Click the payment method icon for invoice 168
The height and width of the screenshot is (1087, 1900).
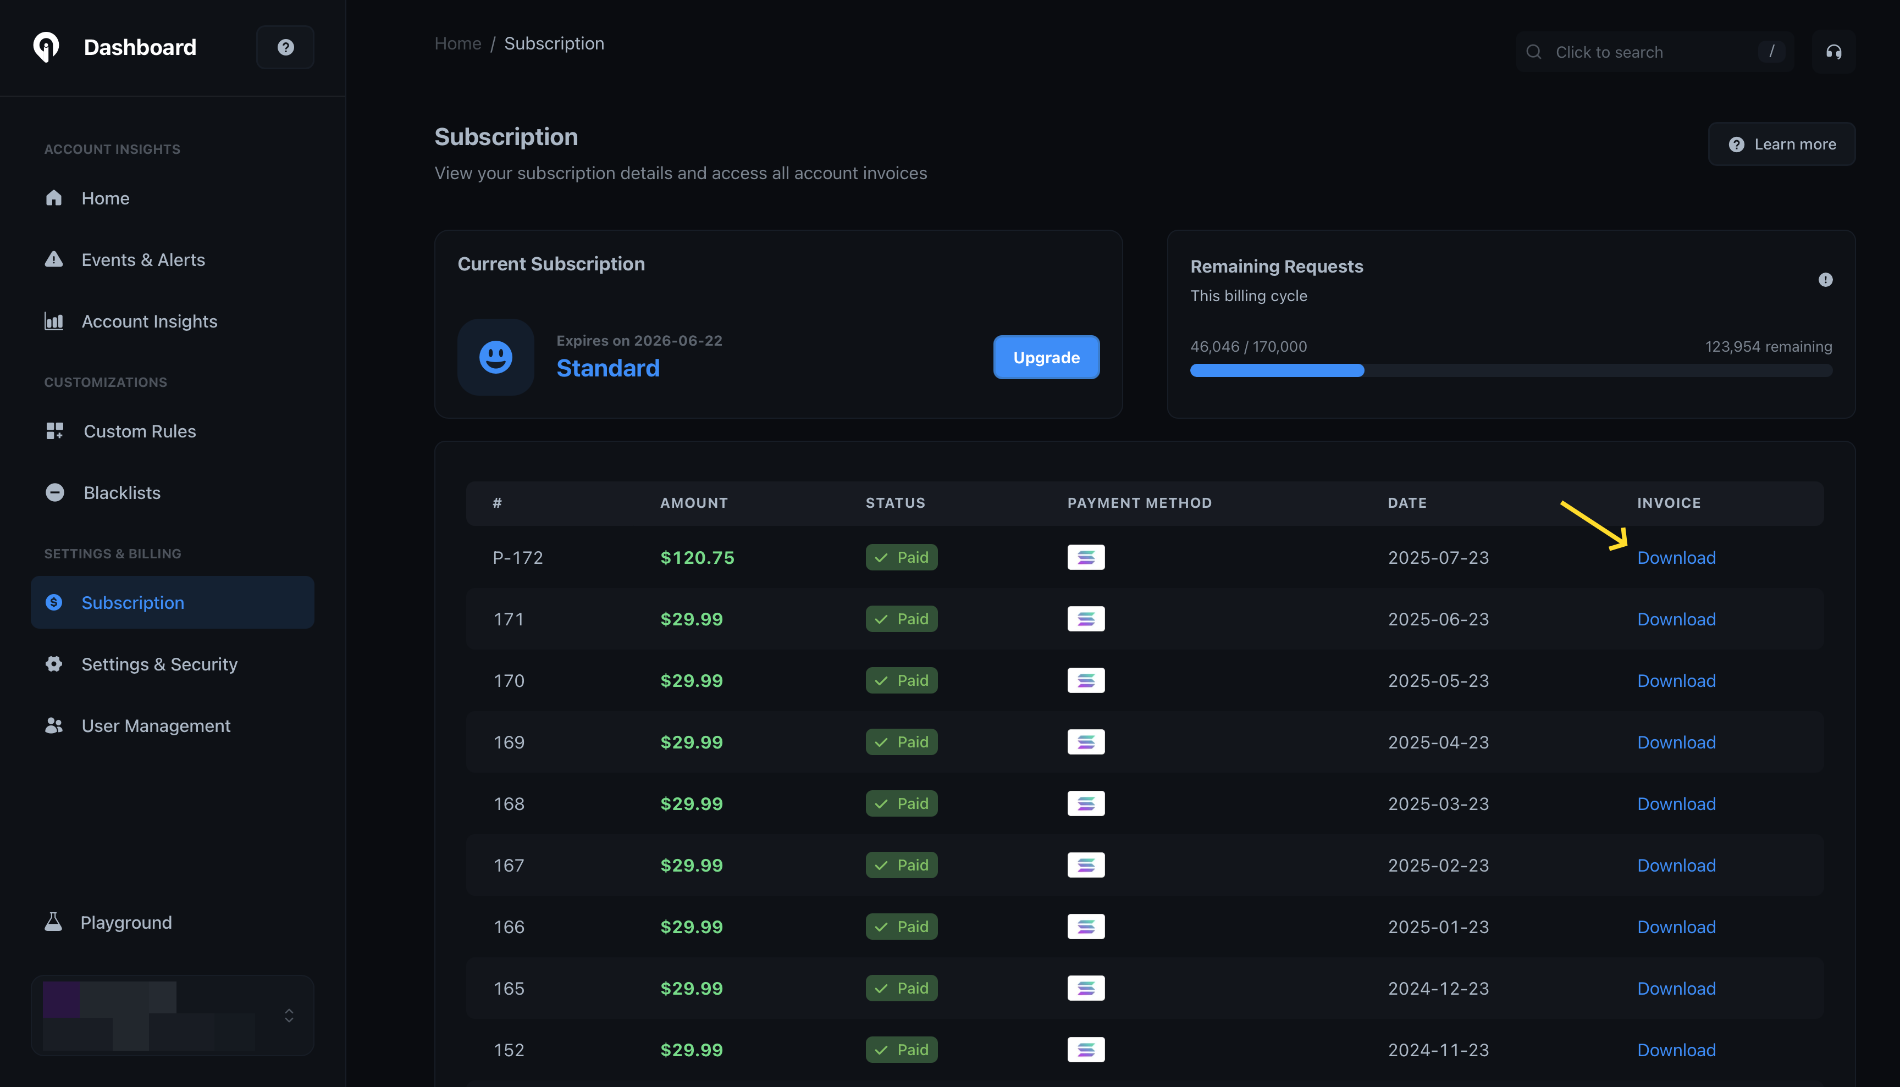click(1085, 803)
